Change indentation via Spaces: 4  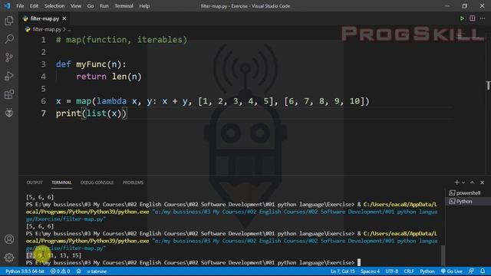(370, 271)
